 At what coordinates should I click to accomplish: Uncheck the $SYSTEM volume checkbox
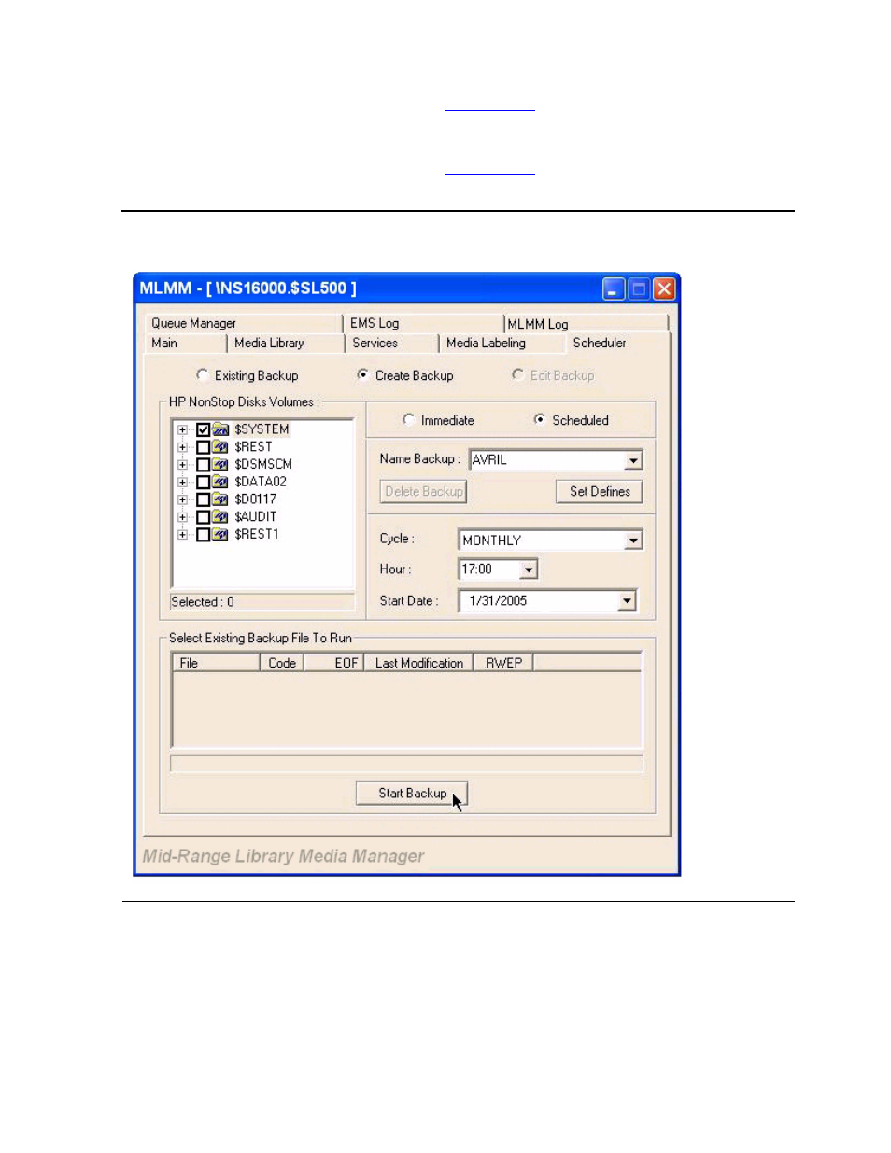[203, 430]
